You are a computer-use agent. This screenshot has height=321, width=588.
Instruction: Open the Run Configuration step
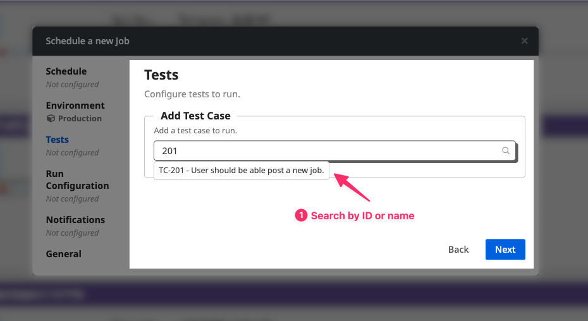[x=77, y=179]
